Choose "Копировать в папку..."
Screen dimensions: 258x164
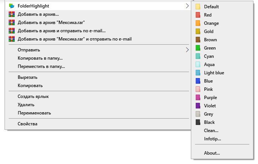pyautogui.click(x=98, y=58)
